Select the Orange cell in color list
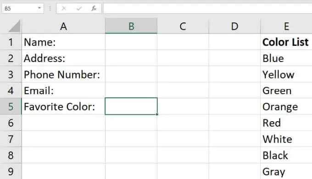The width and height of the screenshot is (312, 179). pyautogui.click(x=286, y=106)
